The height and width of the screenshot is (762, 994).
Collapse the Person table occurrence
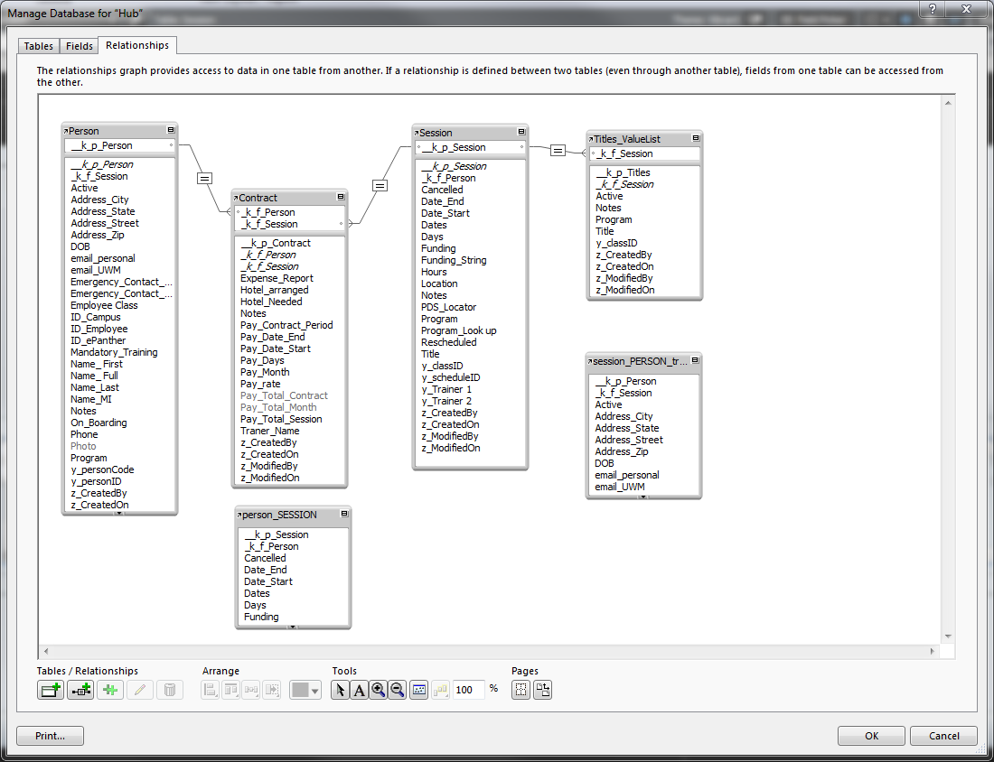pos(171,130)
